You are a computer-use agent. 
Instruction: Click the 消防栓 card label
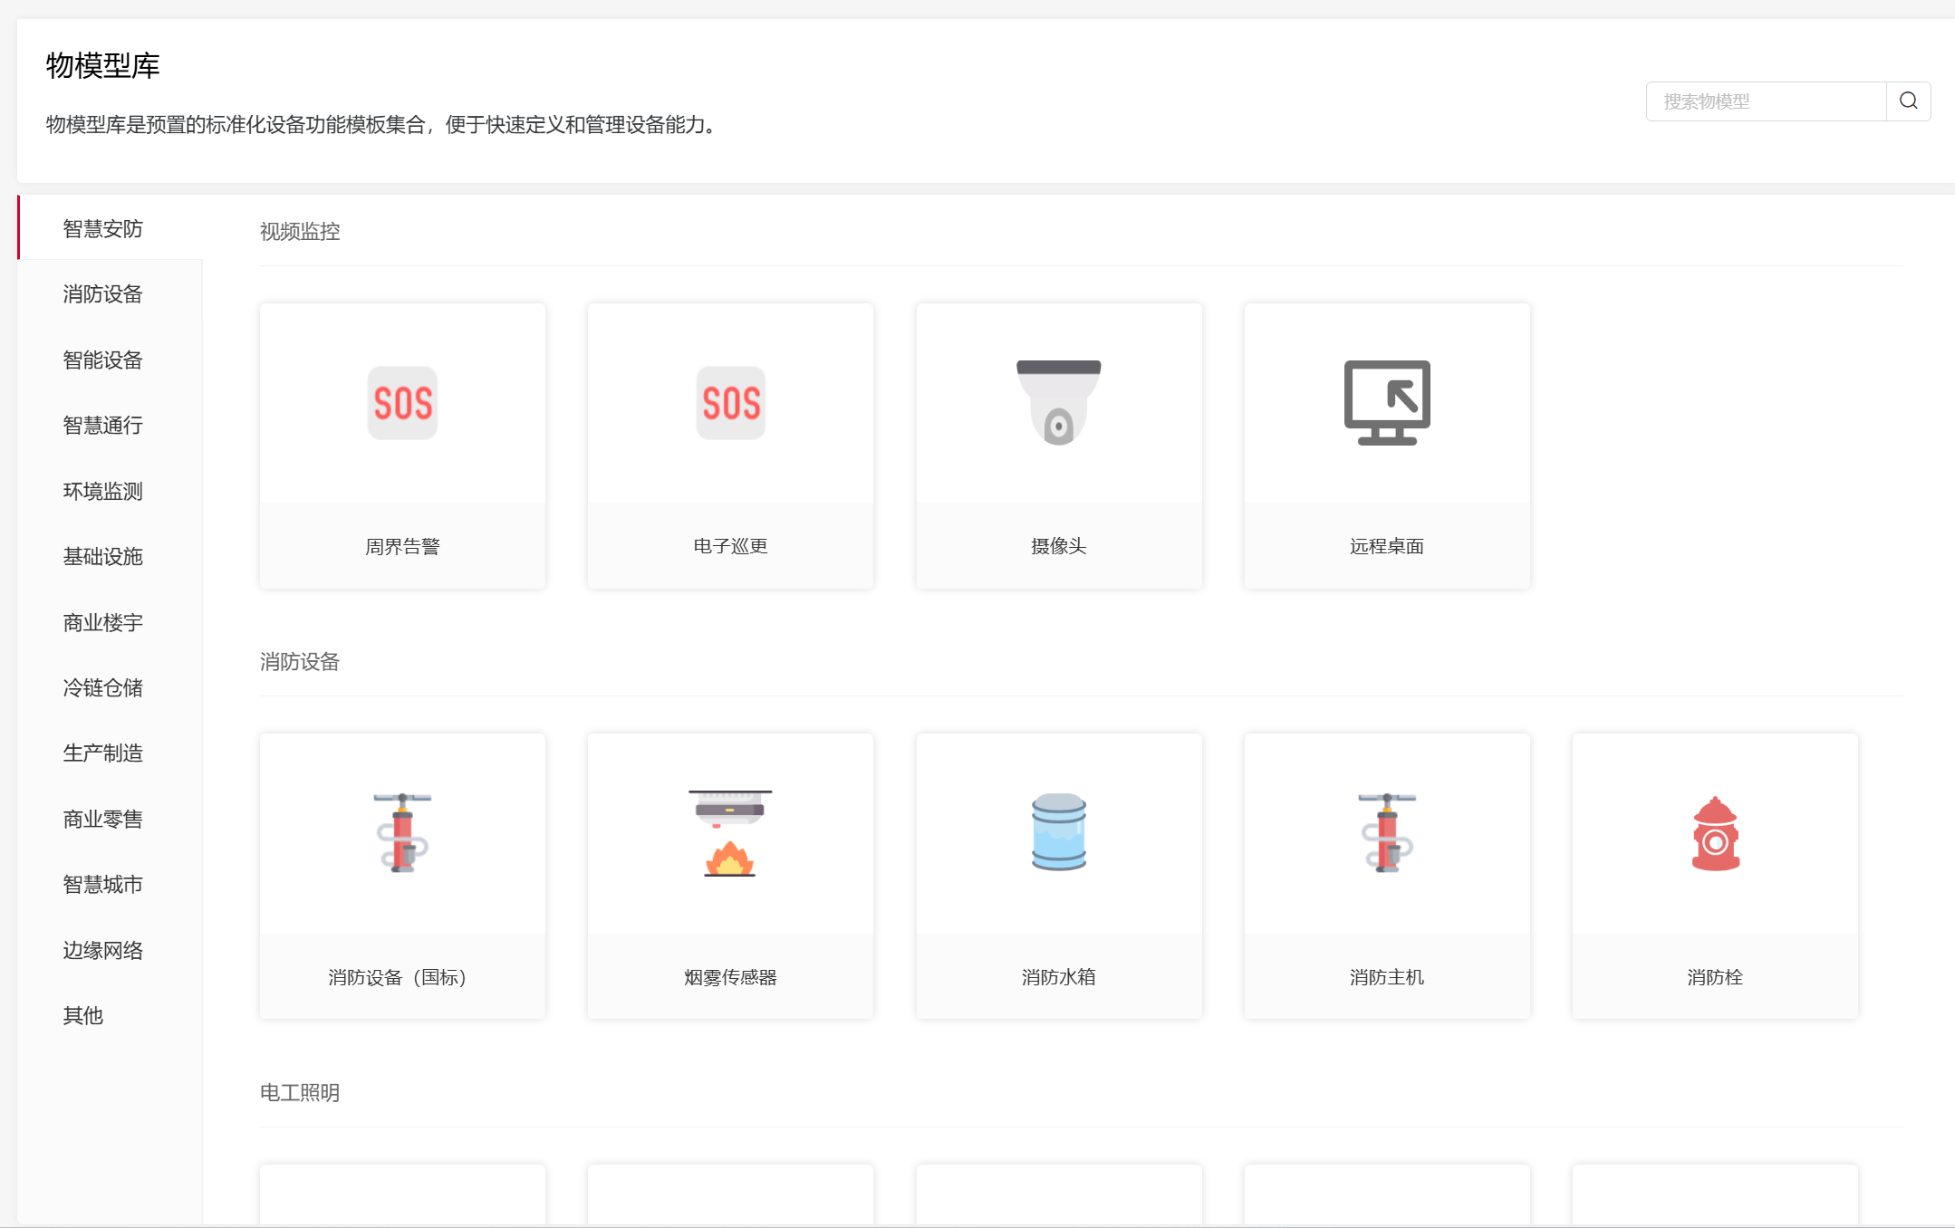point(1715,977)
